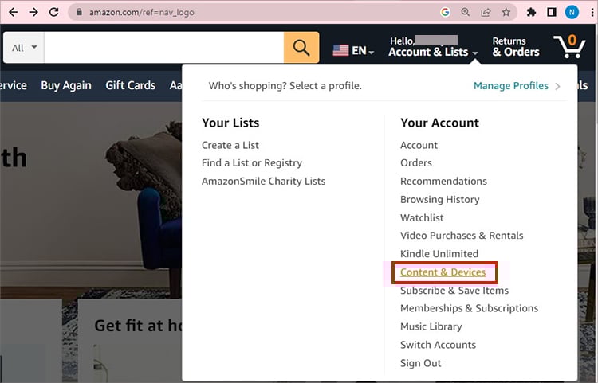The image size is (598, 383).
Task: Click inside the Amazon search field
Action: tap(163, 48)
